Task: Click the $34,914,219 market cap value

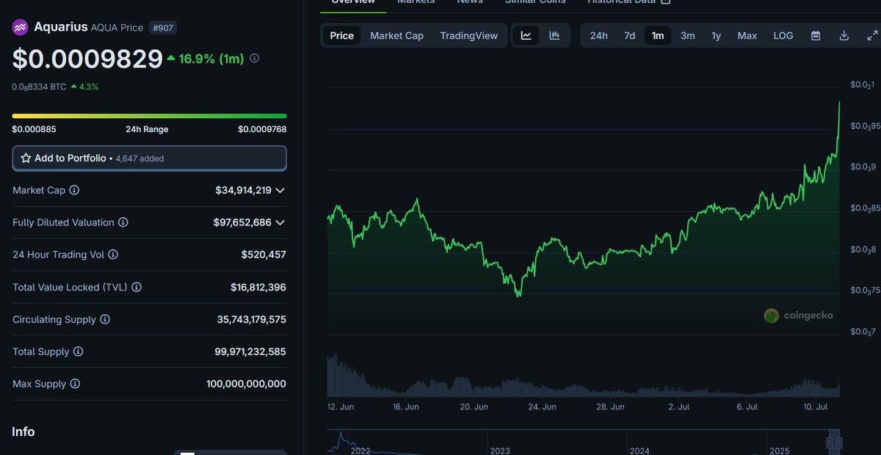Action: pyautogui.click(x=244, y=190)
